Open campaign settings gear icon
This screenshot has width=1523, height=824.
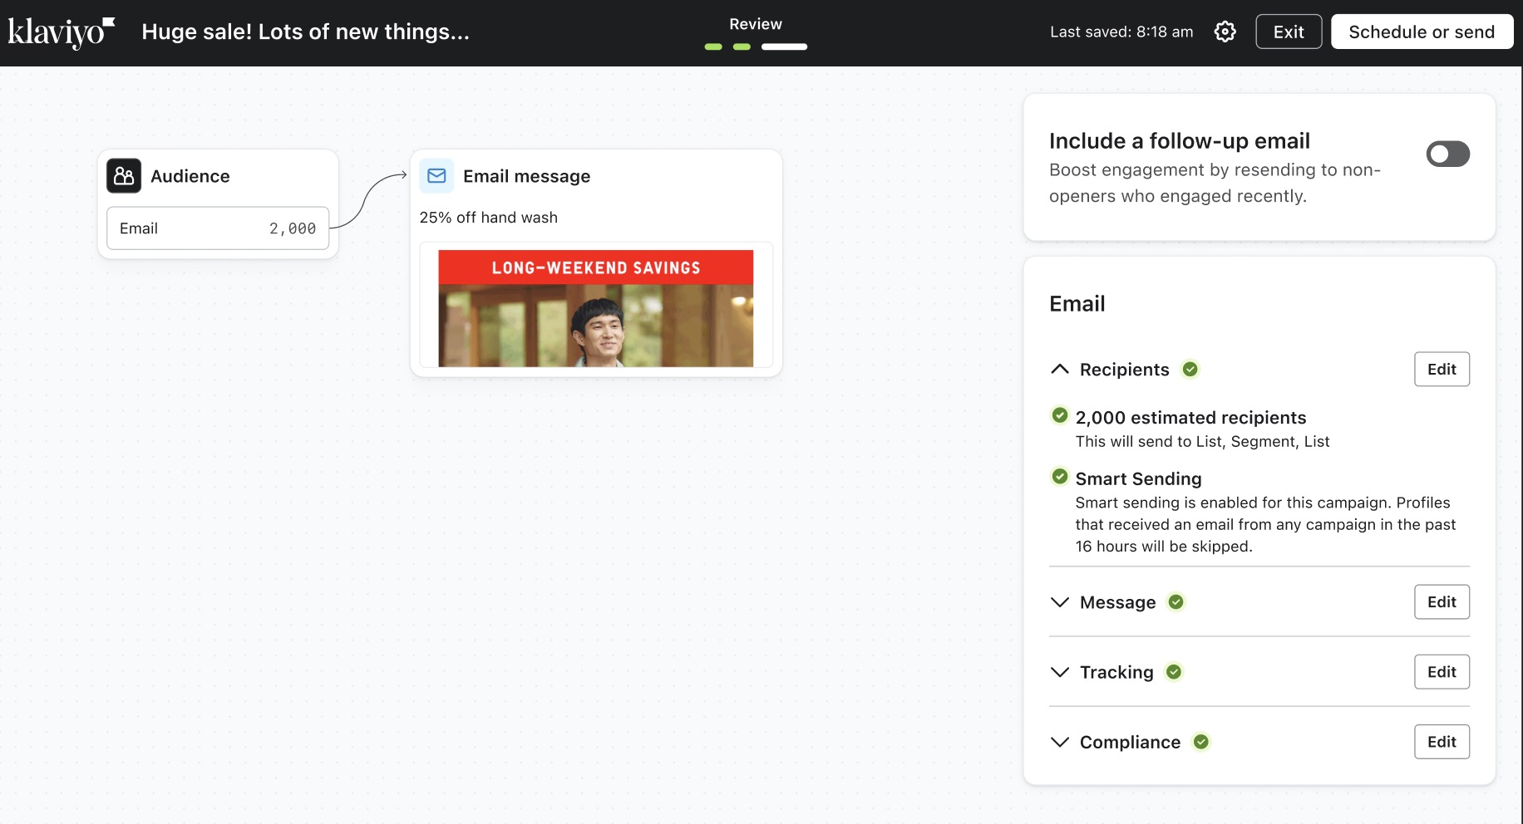[x=1225, y=32]
